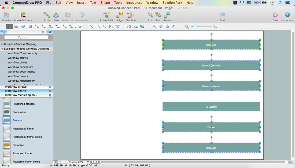Select the stamp tool
Screen dimensions: 295x168
coord(167,26)
